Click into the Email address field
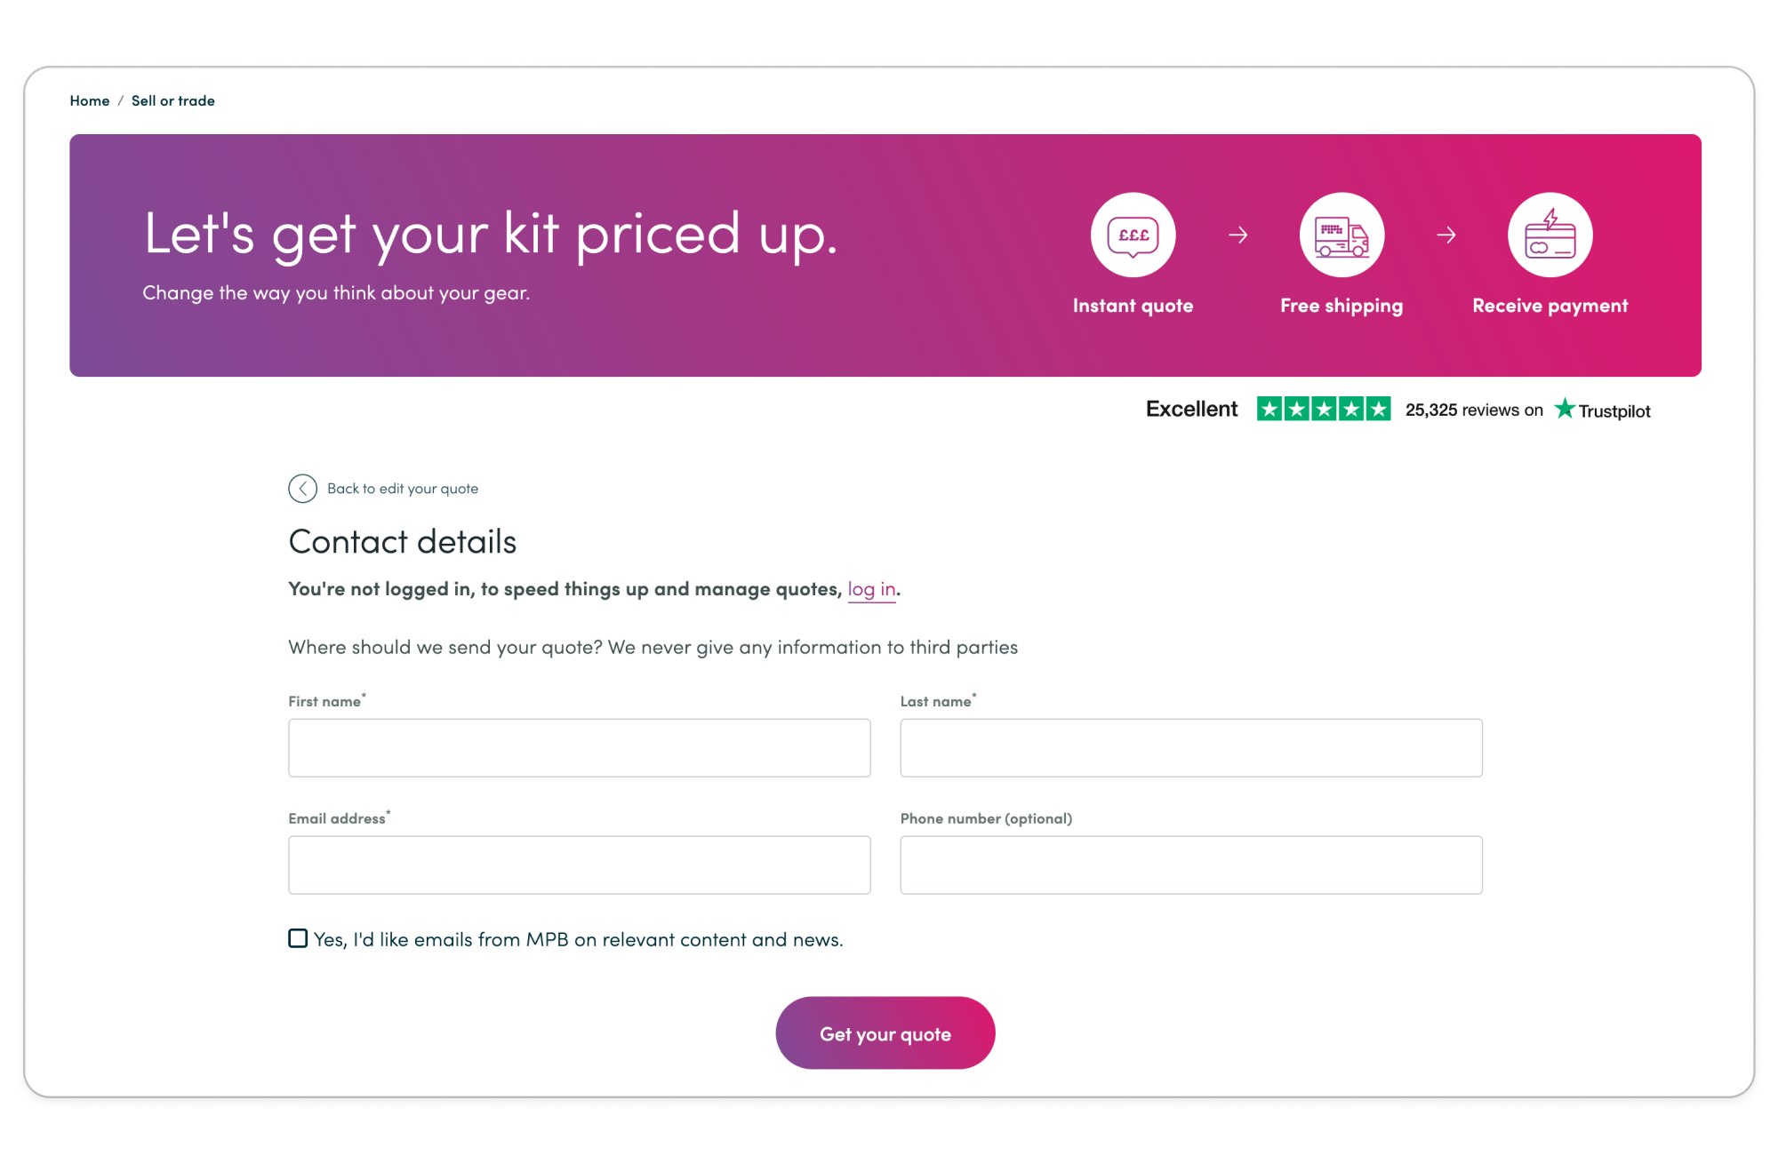This screenshot has height=1164, width=1778. click(x=579, y=865)
